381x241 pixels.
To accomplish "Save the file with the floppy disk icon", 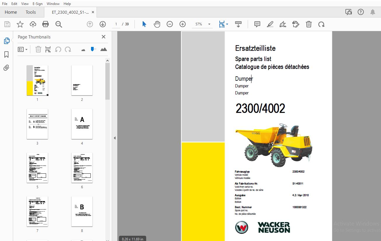I will point(7,24).
